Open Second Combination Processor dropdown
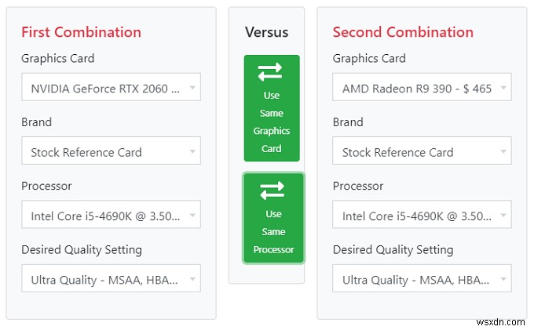 click(x=422, y=215)
